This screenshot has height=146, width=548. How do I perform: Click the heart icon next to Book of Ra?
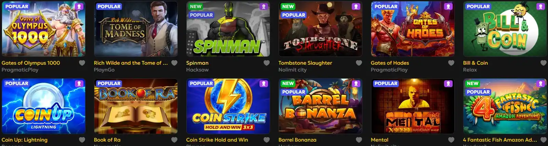(174, 140)
